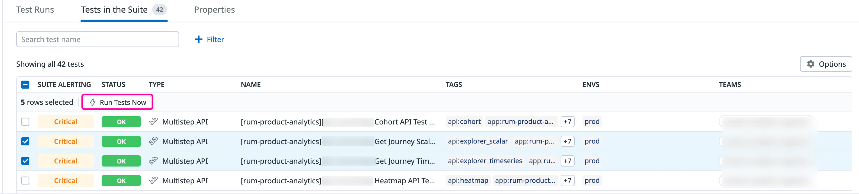Click the gear icon in Options button
Viewport: 859px width, 194px height.
[x=810, y=64]
